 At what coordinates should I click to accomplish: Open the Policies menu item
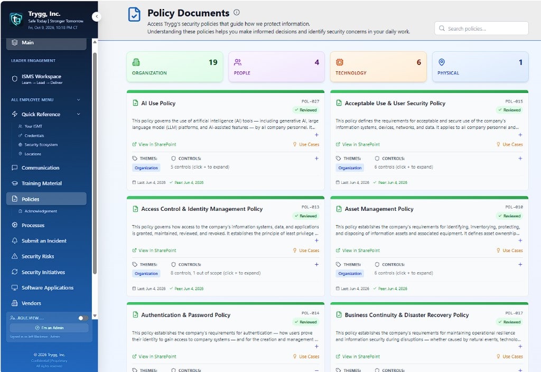click(46, 199)
